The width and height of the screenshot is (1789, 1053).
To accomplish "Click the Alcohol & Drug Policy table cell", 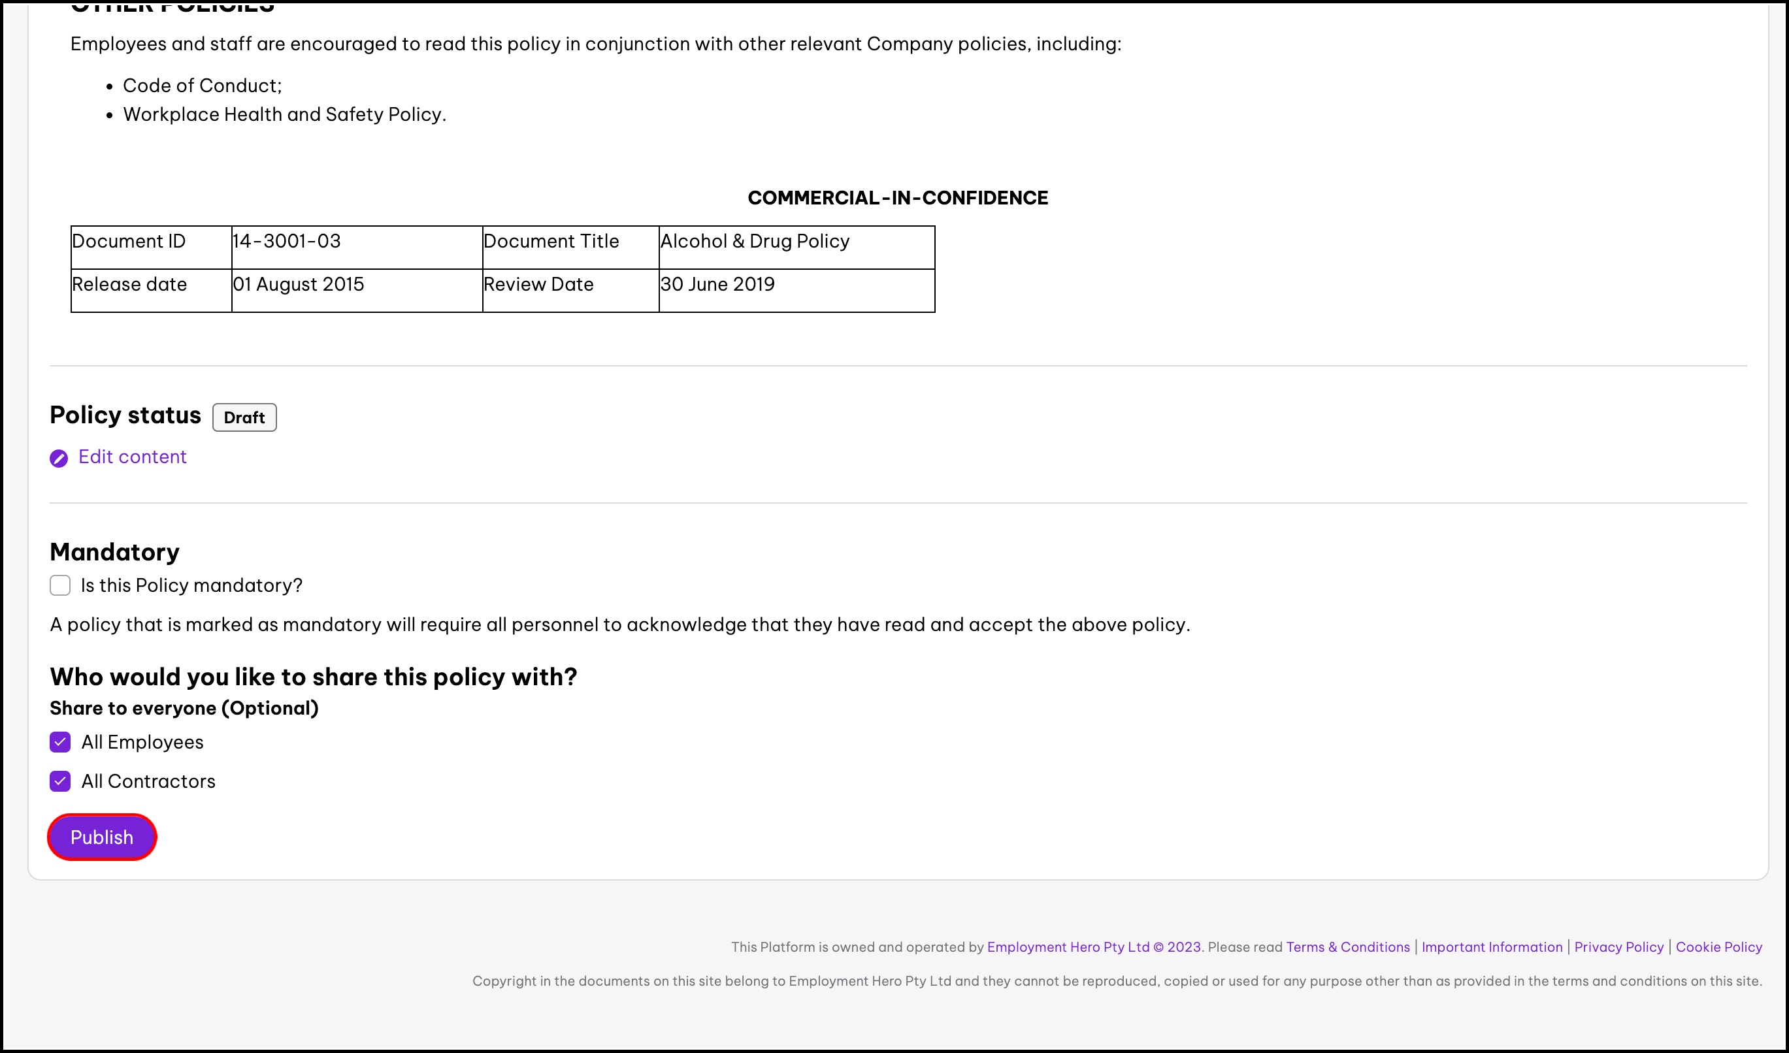I will tap(755, 241).
